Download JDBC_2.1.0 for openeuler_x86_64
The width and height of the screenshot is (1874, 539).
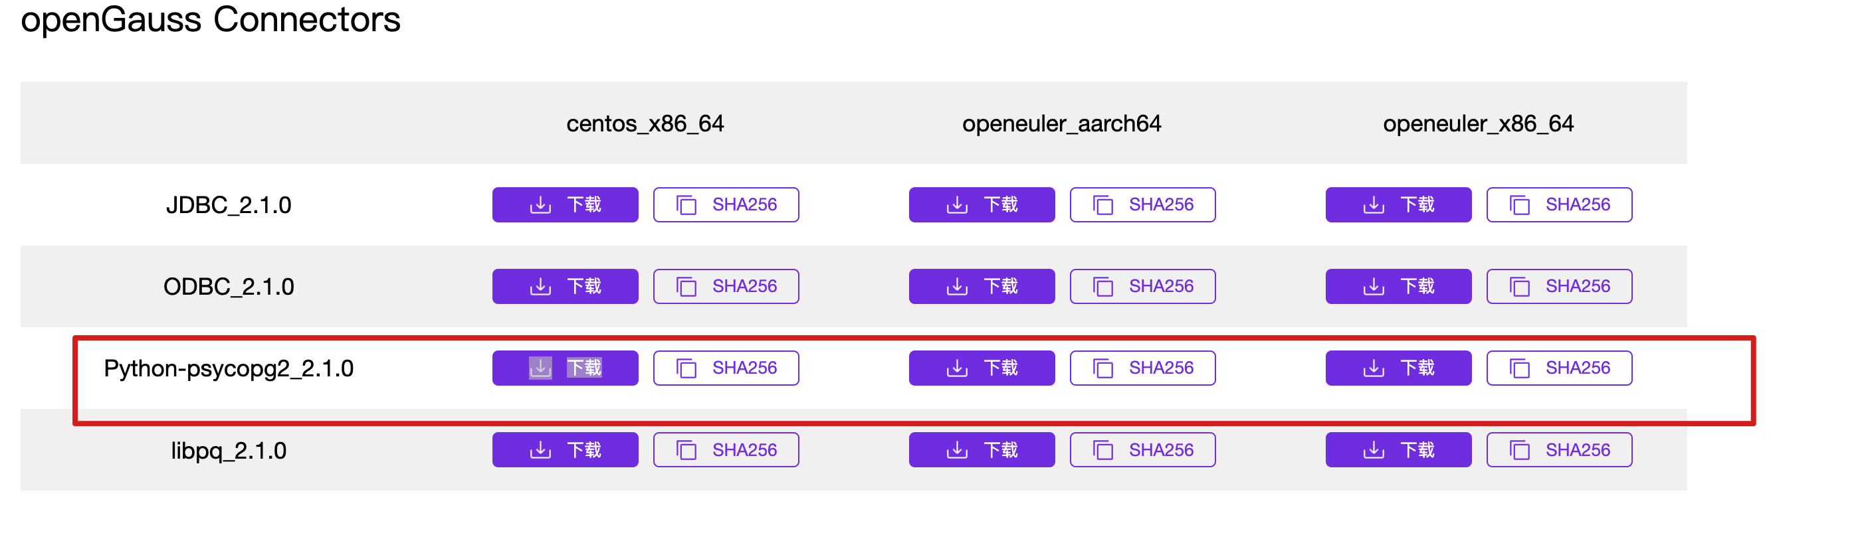[x=1398, y=205]
